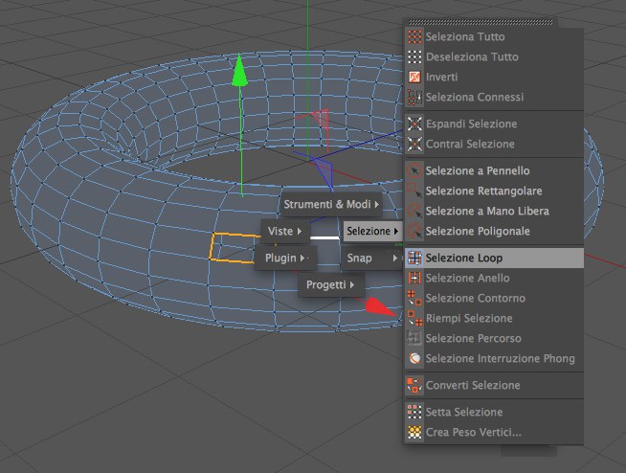The image size is (626, 473).
Task: Click the Contrai Selezione icon
Action: [414, 144]
